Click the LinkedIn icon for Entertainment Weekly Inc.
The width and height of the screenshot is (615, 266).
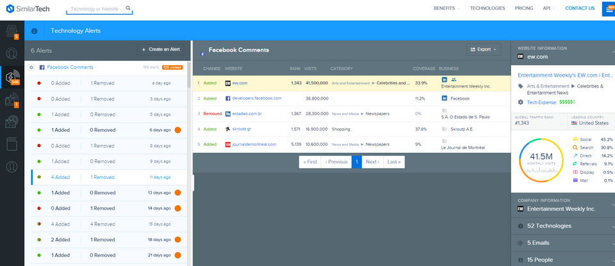[445, 79]
